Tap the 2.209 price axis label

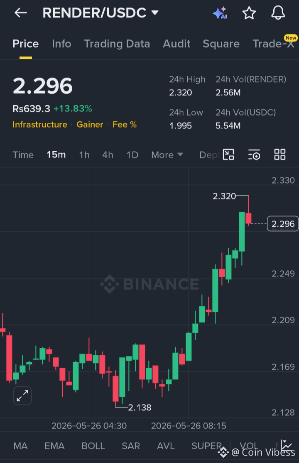click(283, 320)
